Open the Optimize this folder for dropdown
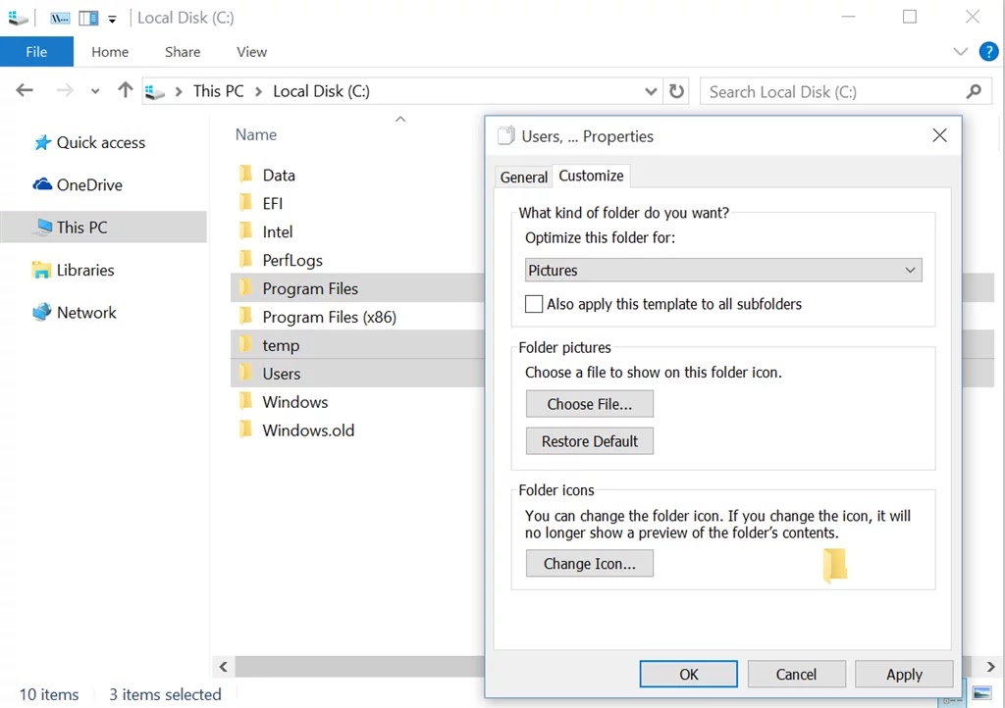1005x708 pixels. (x=910, y=270)
